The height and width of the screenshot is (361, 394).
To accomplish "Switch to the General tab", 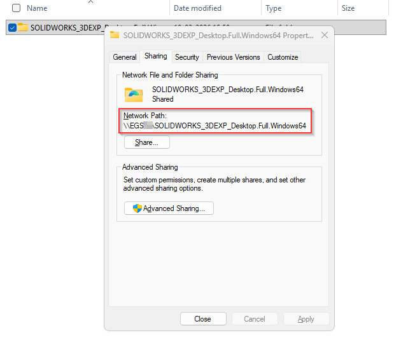I will pos(125,57).
